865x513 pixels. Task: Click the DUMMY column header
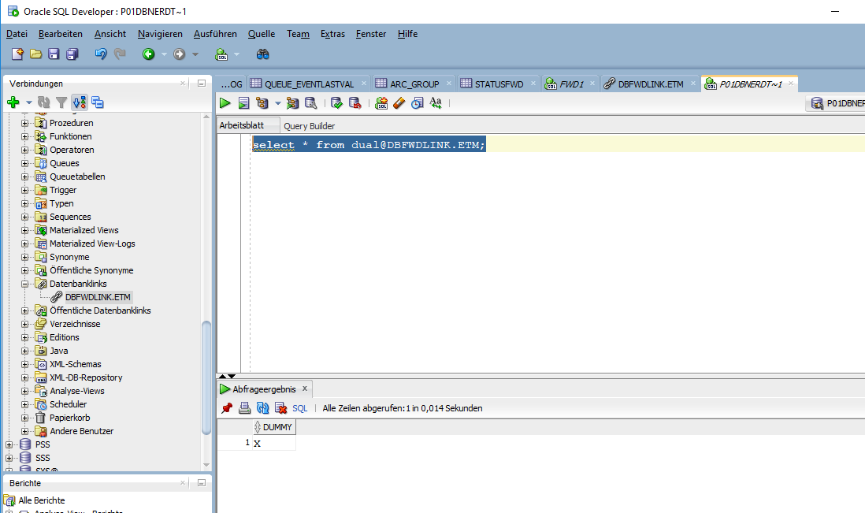[x=277, y=427]
